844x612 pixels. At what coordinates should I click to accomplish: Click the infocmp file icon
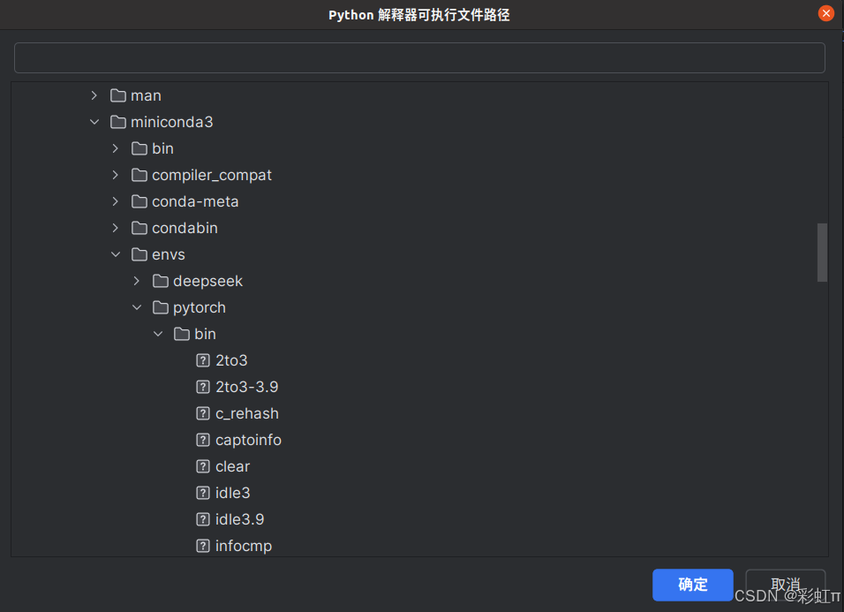coord(203,546)
